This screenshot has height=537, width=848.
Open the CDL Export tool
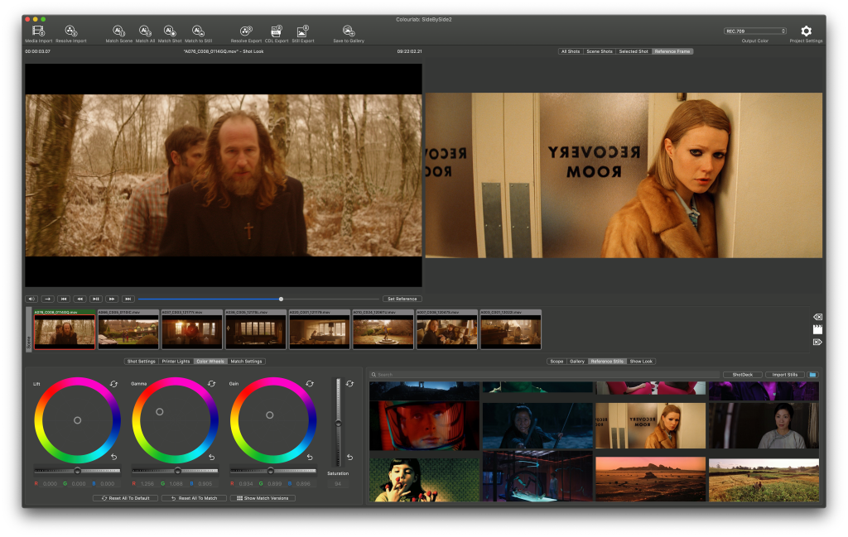[x=277, y=31]
